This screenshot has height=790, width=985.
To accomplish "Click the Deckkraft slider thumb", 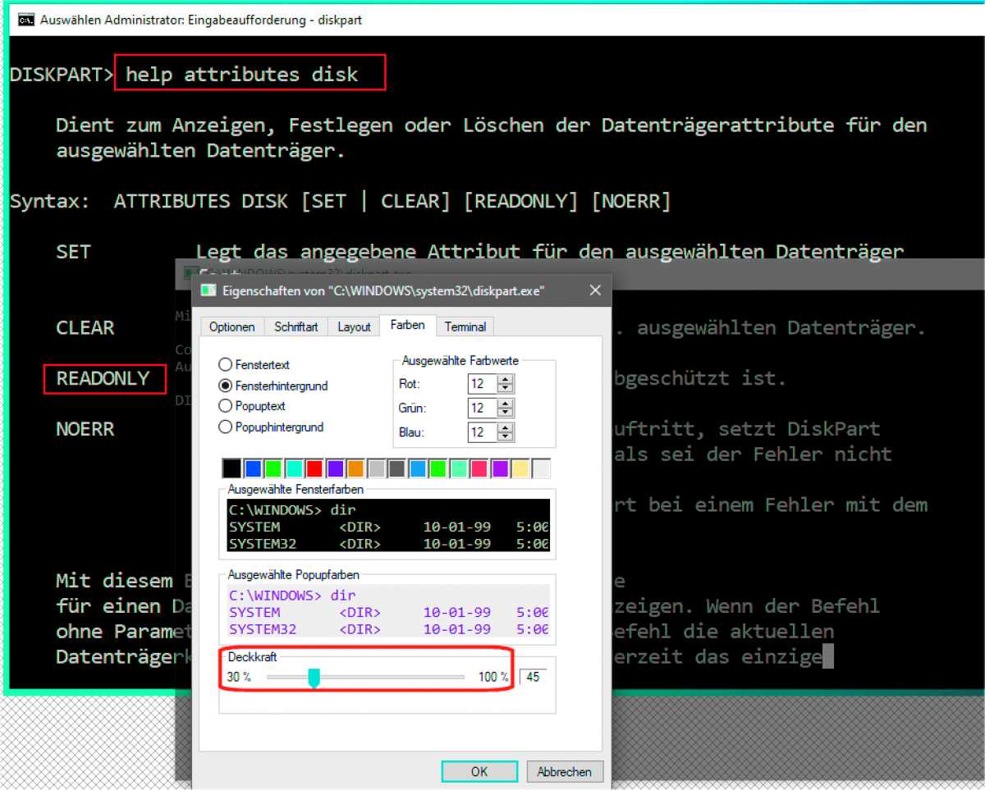I will (x=314, y=678).
